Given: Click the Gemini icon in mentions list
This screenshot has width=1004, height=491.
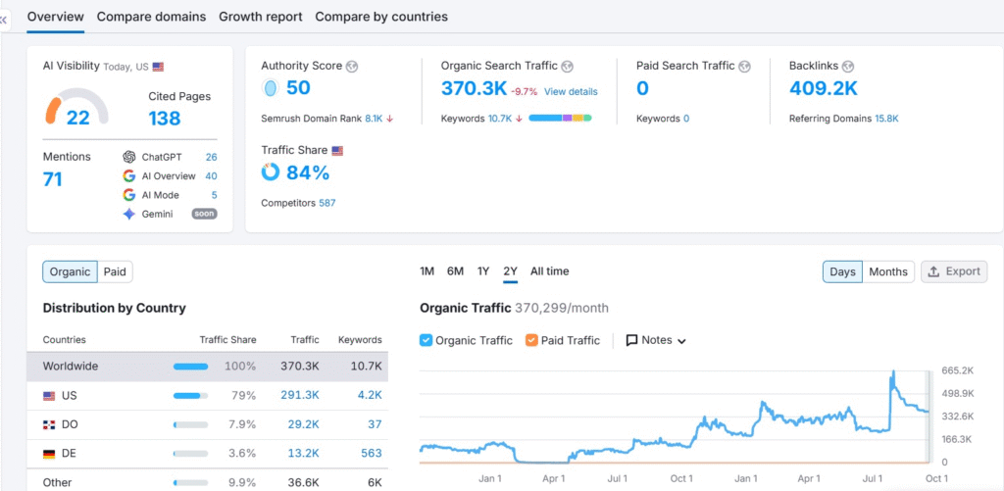Looking at the screenshot, I should (x=129, y=214).
